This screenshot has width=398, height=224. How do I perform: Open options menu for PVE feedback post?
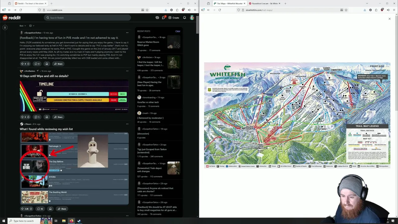coord(127,33)
